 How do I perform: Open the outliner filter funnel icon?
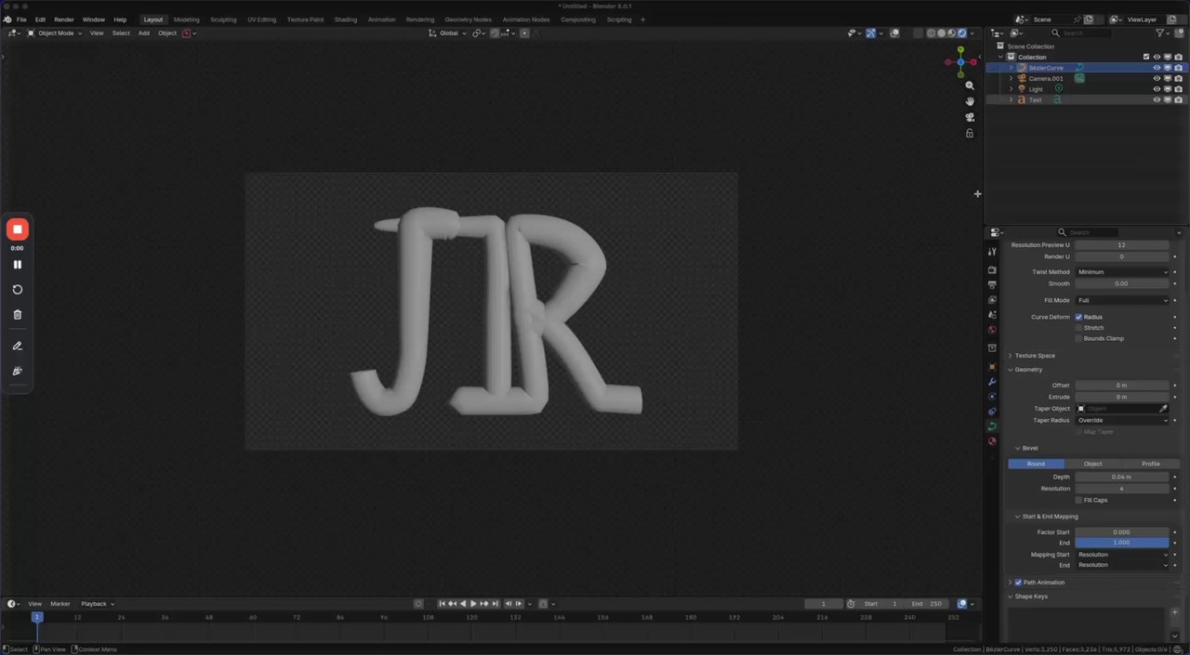click(x=1161, y=33)
